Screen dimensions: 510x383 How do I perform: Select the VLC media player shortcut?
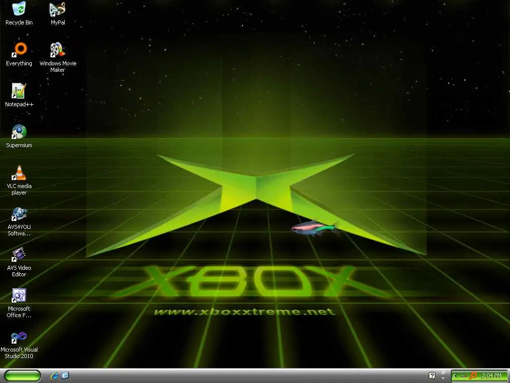pos(19,180)
